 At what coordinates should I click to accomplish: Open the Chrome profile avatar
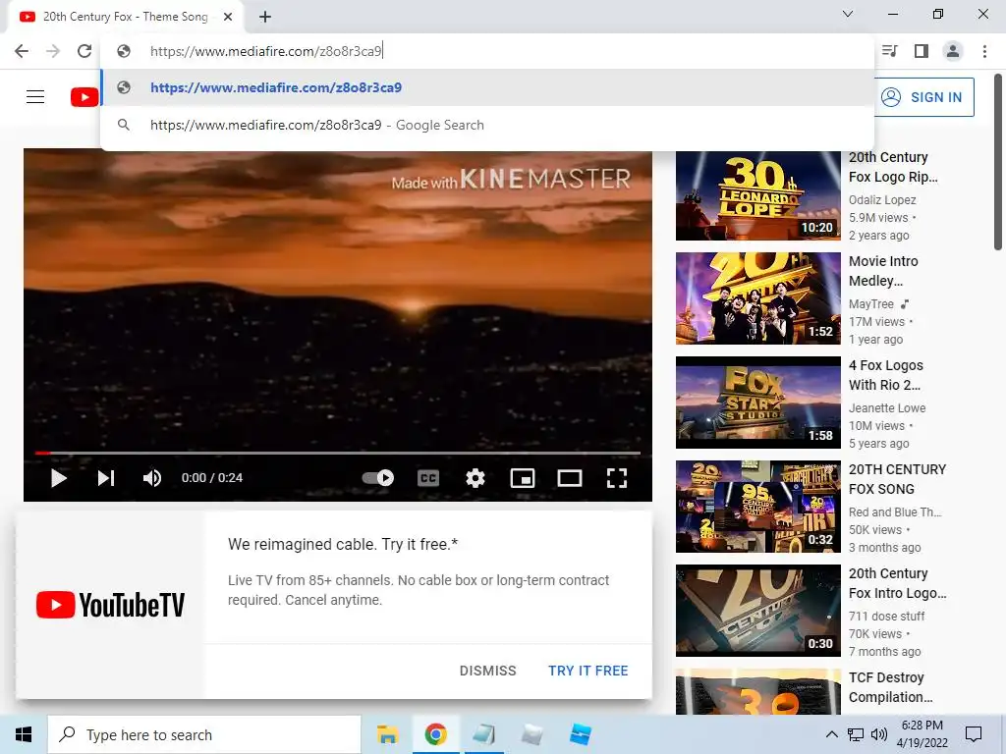point(953,51)
